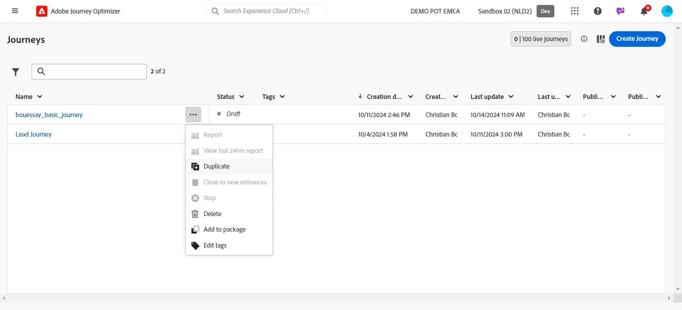The image size is (682, 310).
Task: Click the DEMO POT EMEA organization name
Action: [435, 11]
